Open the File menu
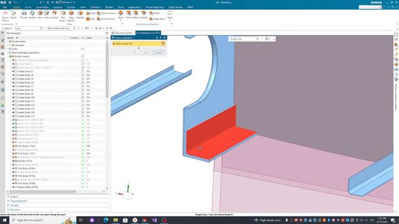Image resolution: width=399 pixels, height=224 pixels. [5, 7]
